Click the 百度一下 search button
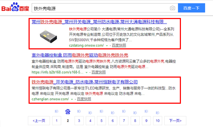Viewport: 213px width, 127px height. (191, 8)
